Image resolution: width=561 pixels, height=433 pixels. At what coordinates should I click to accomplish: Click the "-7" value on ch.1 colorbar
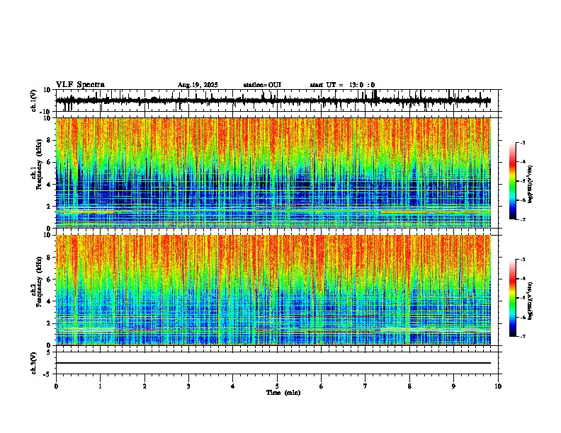click(x=522, y=219)
